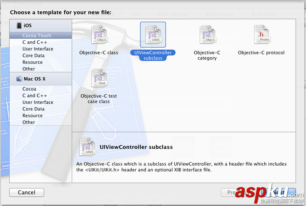Open C and C++ under Mac OS X
The height and width of the screenshot is (206, 306).
coord(40,95)
